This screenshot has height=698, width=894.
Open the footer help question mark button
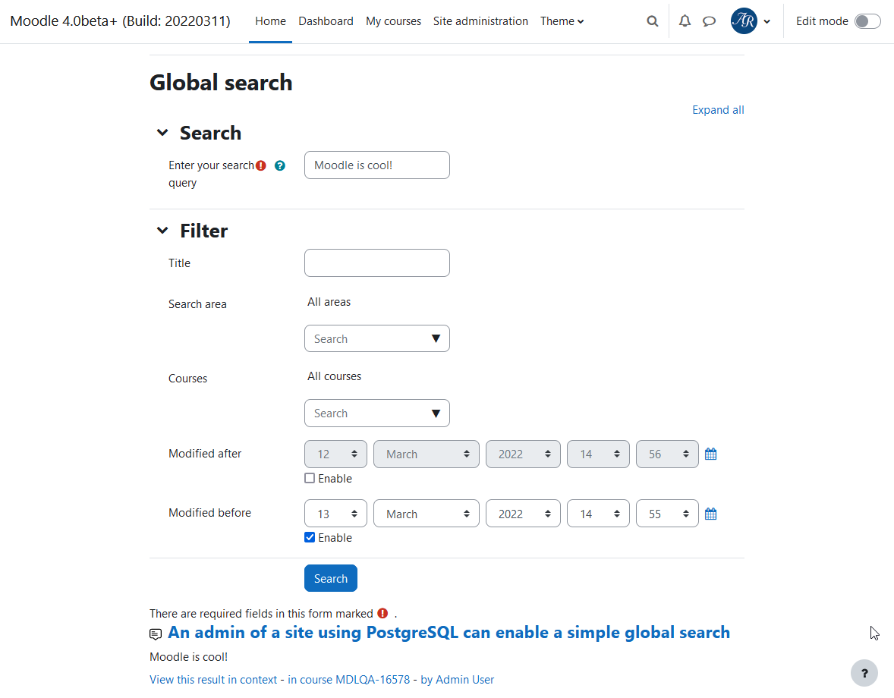click(864, 673)
